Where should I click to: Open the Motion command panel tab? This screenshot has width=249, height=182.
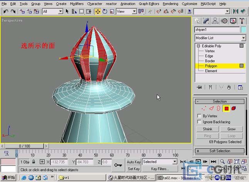click(224, 21)
